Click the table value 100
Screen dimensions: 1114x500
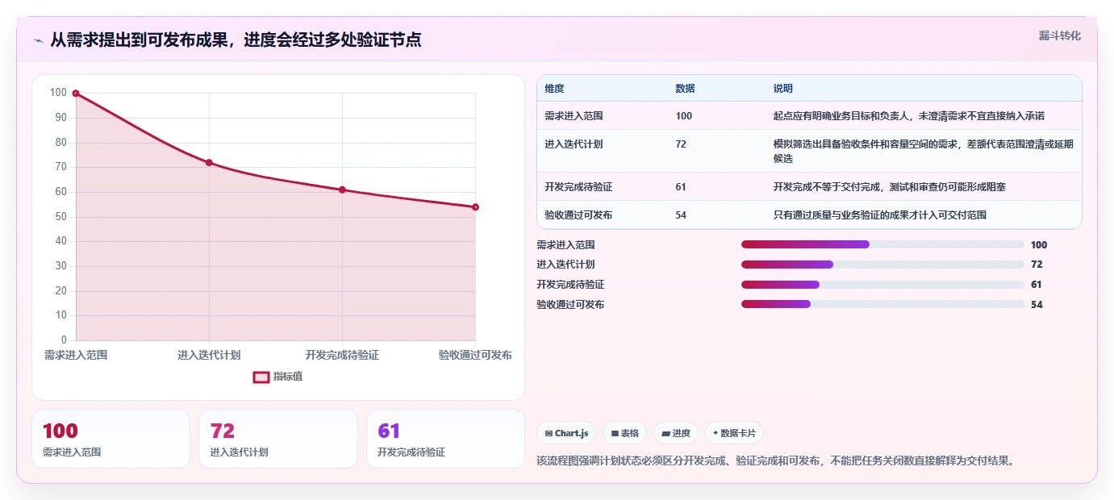(683, 116)
